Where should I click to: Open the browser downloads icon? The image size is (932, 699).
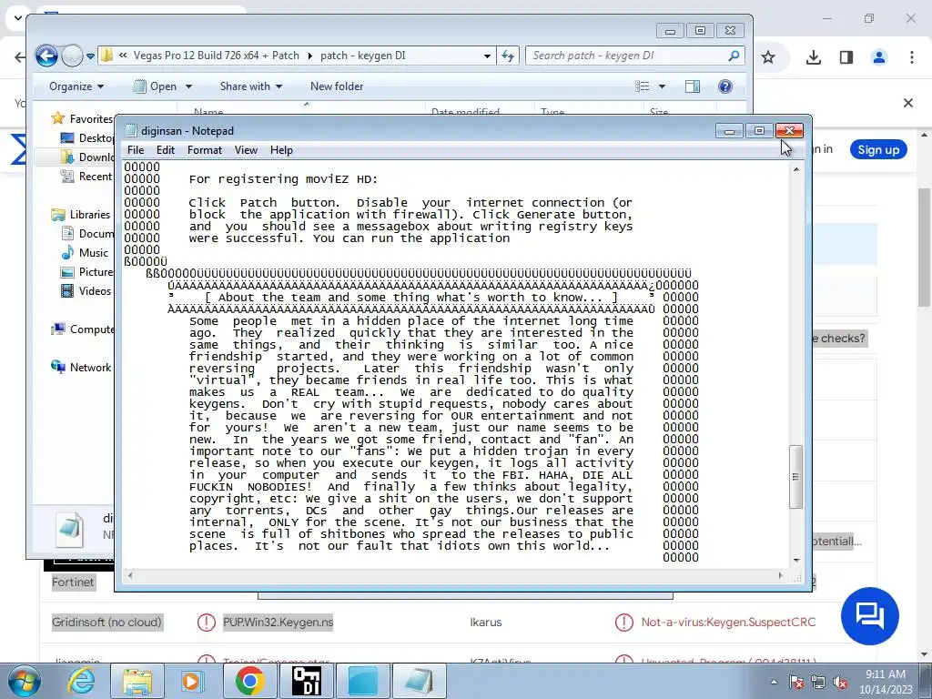[x=813, y=57]
